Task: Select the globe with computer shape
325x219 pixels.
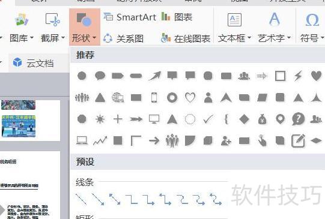Action: click(x=118, y=97)
